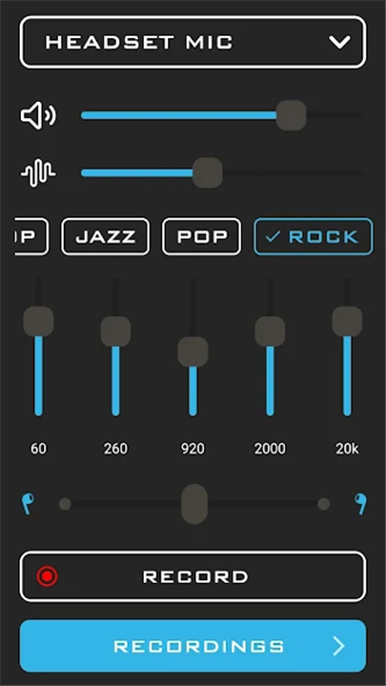The image size is (386, 686).
Task: Open the Headset Mic input selector
Action: [x=193, y=42]
